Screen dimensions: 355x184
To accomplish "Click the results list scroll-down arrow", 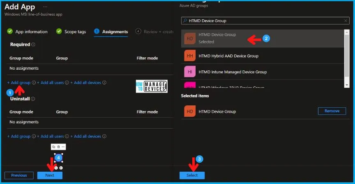I will pyautogui.click(x=347, y=85).
